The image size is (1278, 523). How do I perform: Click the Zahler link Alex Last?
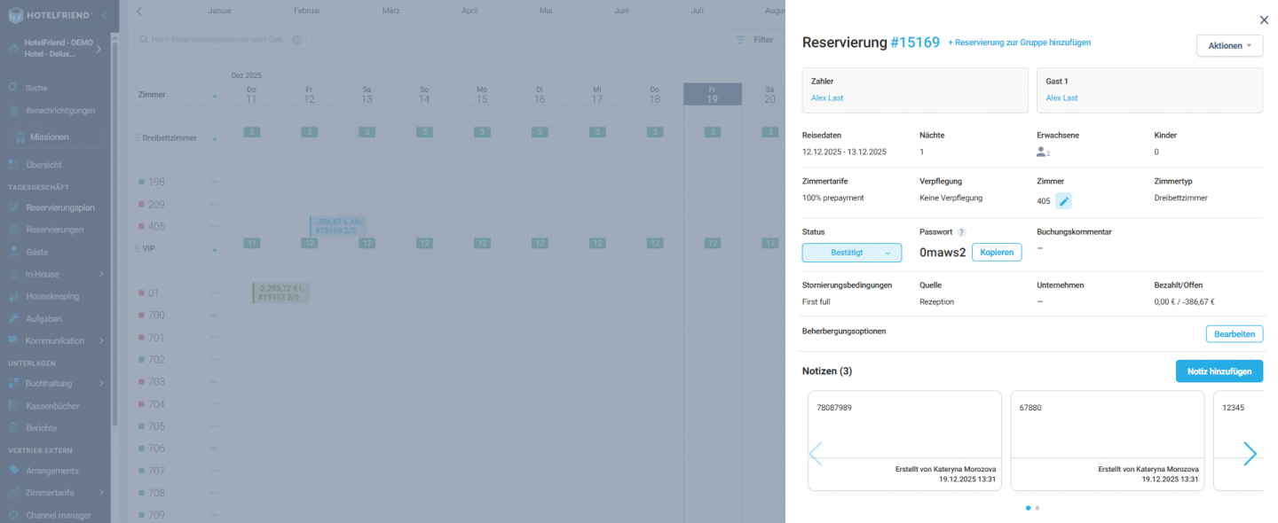pos(827,98)
